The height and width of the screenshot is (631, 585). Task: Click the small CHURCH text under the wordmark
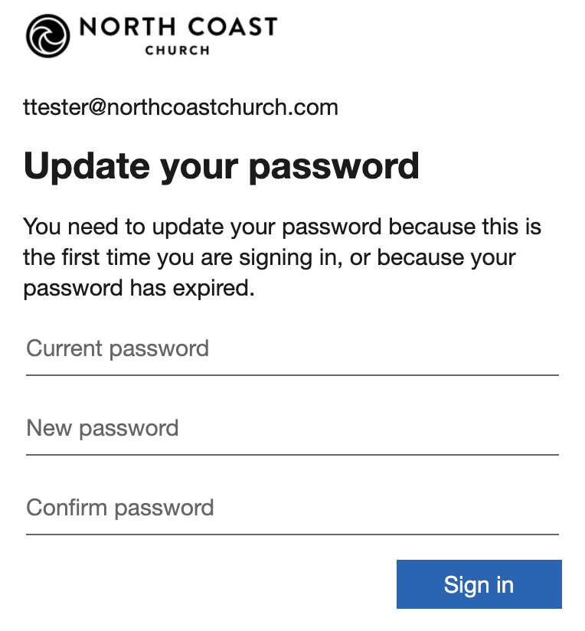(x=177, y=51)
